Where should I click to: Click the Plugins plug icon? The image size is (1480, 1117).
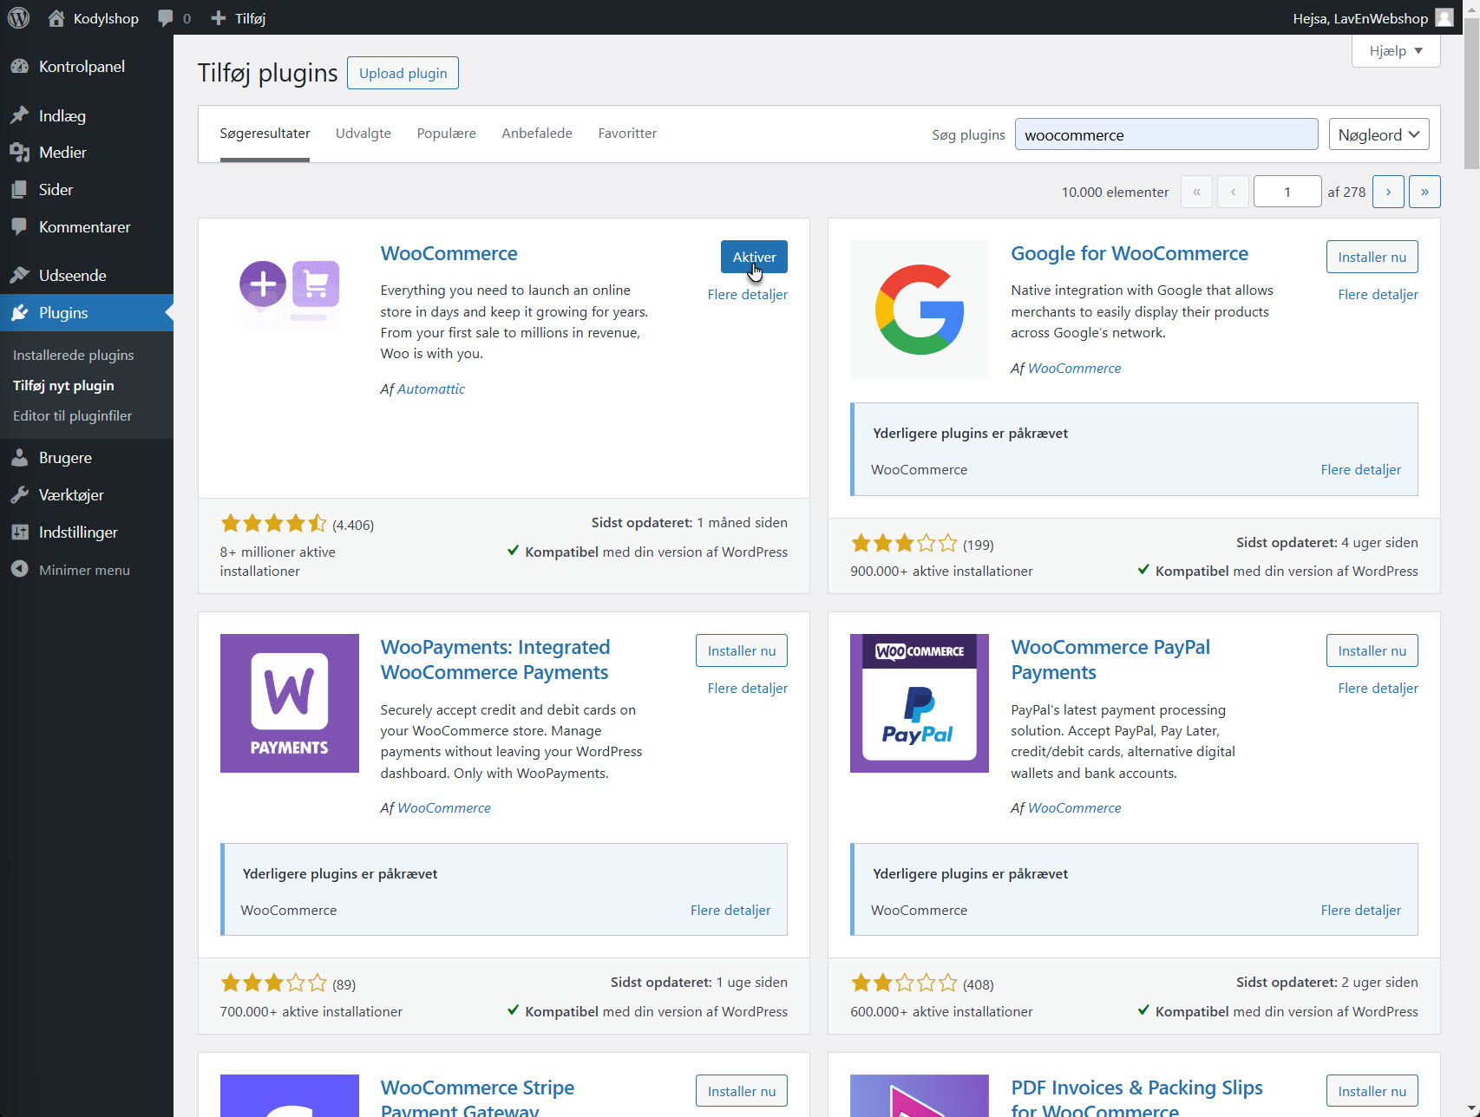[x=21, y=312]
